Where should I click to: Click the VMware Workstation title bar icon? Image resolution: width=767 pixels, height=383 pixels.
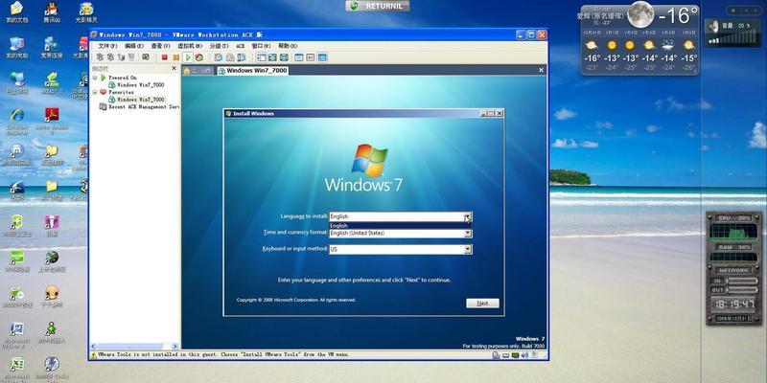tap(94, 34)
